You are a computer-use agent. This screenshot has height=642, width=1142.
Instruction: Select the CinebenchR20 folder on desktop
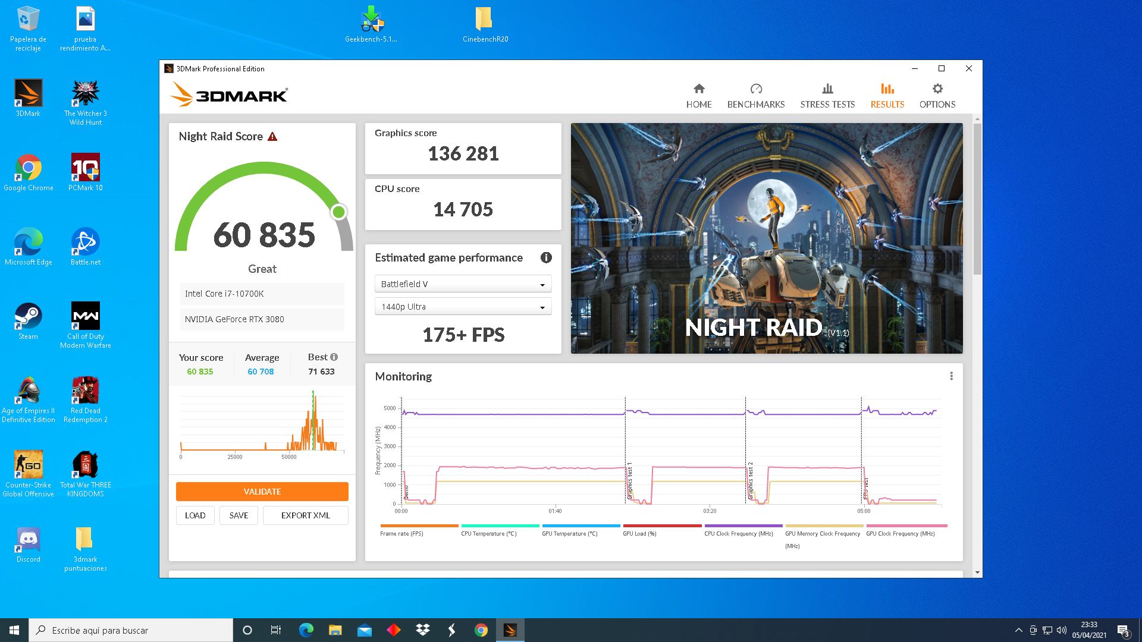click(x=485, y=24)
